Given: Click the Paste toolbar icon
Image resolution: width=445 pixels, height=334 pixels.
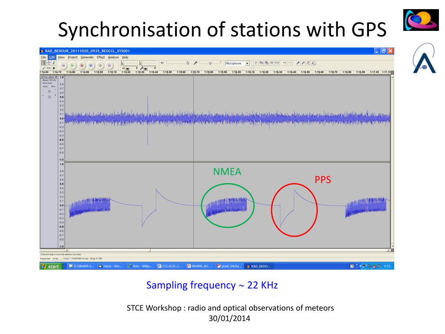Looking at the screenshot, I should [267, 63].
